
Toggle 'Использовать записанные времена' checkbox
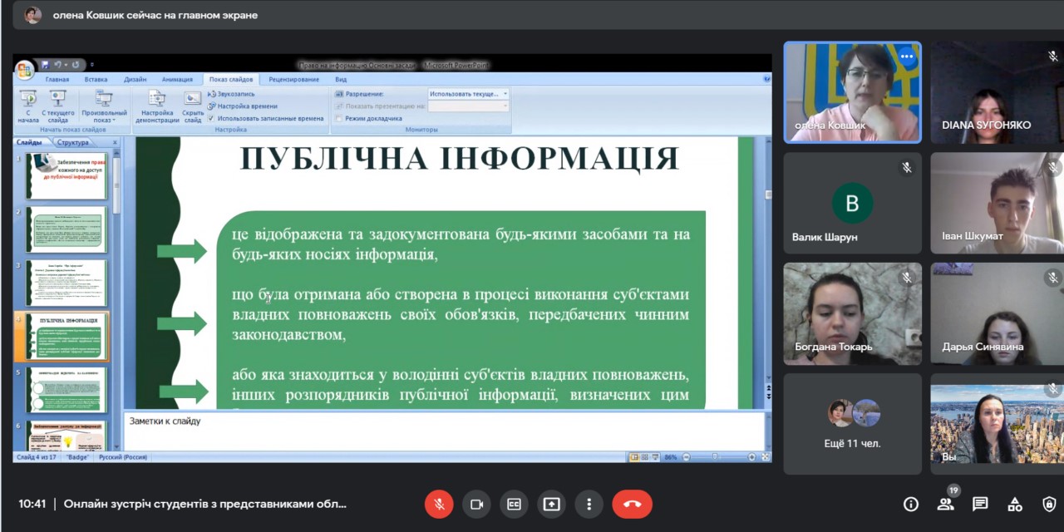[211, 118]
